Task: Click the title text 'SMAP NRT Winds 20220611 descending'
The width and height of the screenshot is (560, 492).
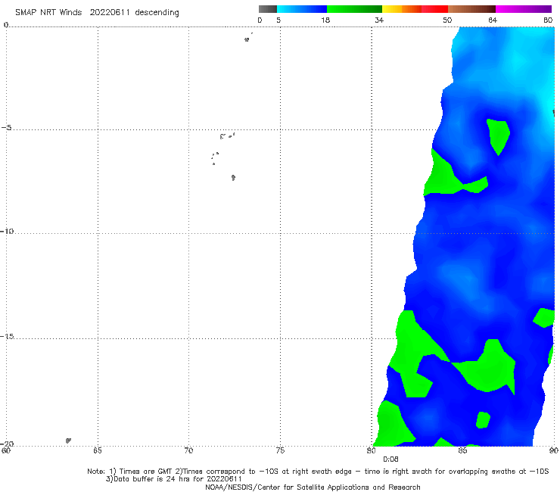Action: (x=97, y=13)
